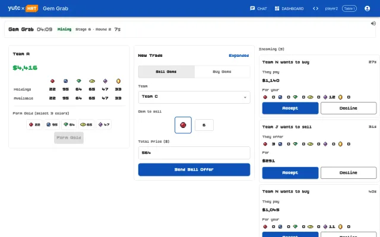This screenshot has width=380, height=237.
Task: Switch to Buy Gems tab
Action: tap(222, 72)
